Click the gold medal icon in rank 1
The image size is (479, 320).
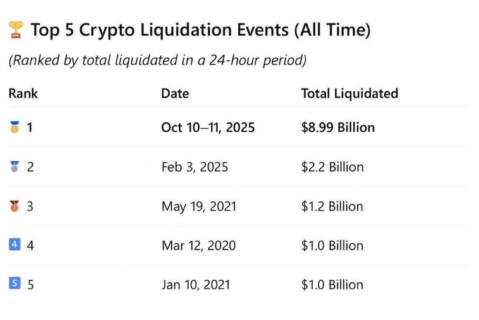tap(14, 127)
